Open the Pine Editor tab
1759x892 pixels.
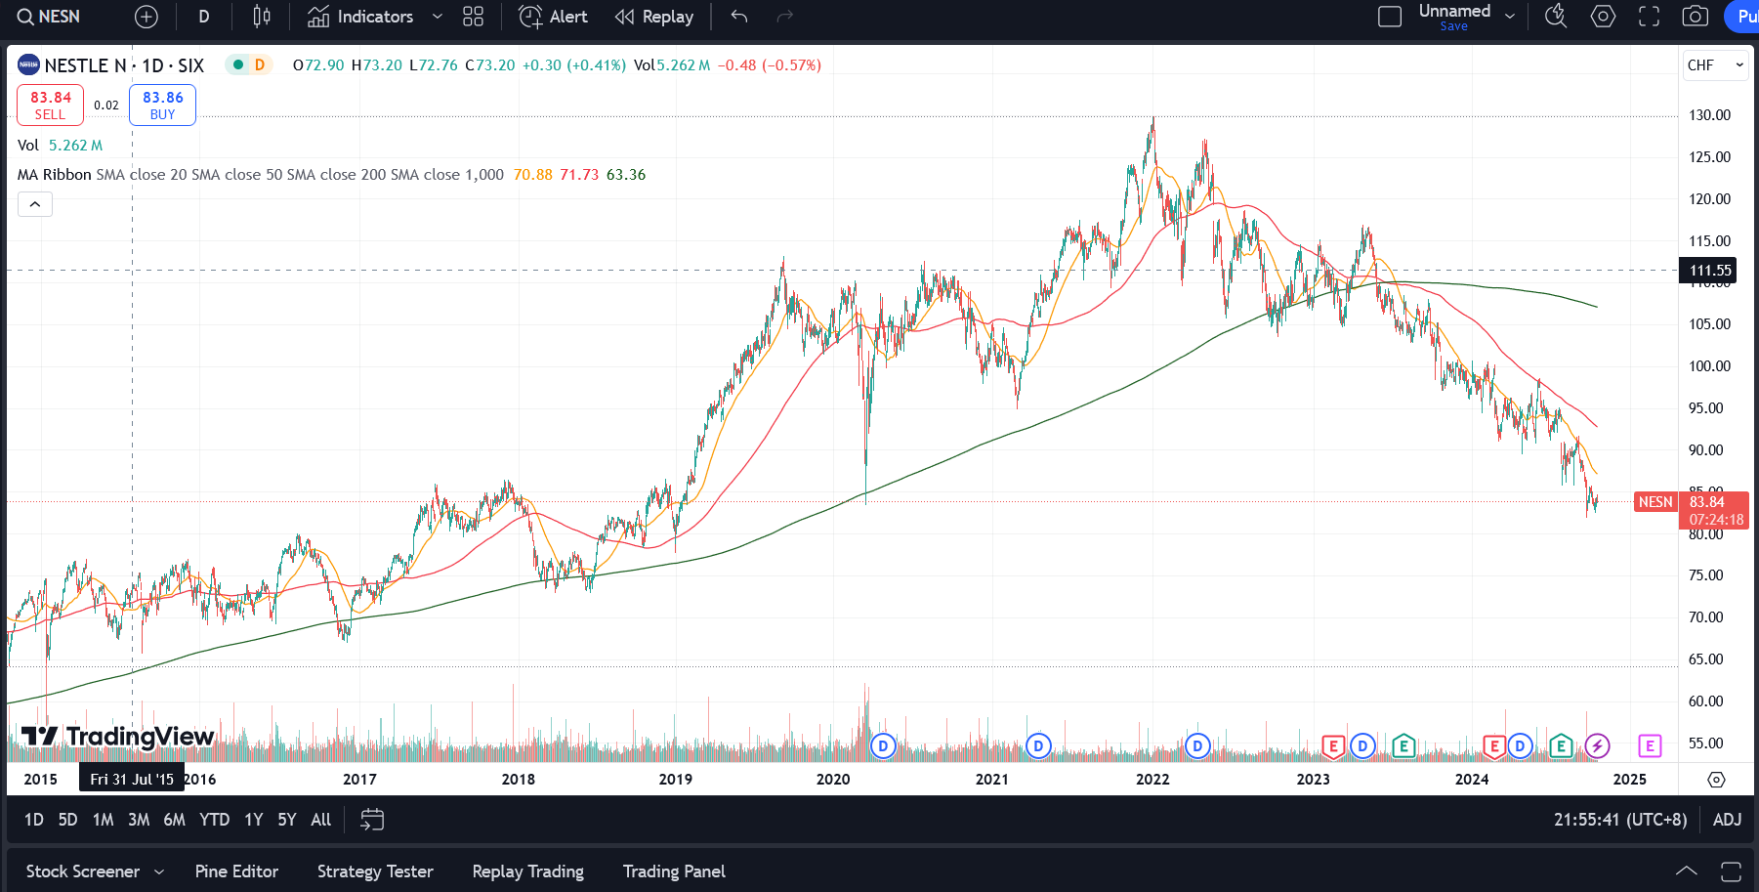pos(236,871)
